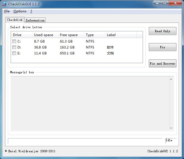Click the Label column header
Viewport: 184px width, 159px height.
tap(120, 35)
